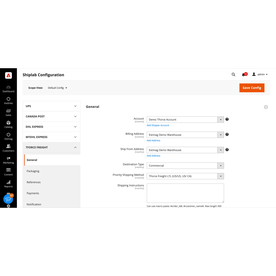Click into the Shipping Instructions text area
The width and height of the screenshot is (276, 276).
point(185,193)
